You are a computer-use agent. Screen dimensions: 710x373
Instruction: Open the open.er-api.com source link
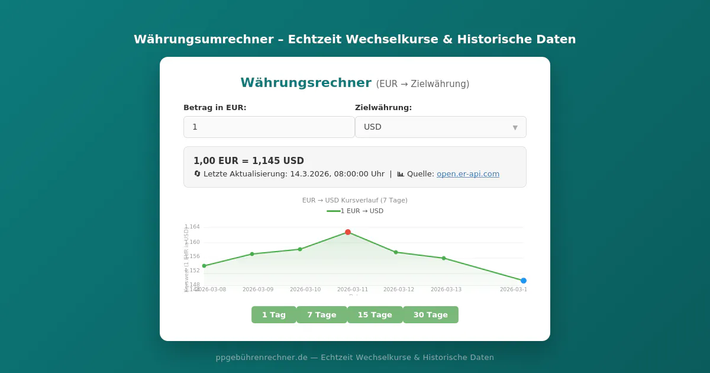click(468, 174)
